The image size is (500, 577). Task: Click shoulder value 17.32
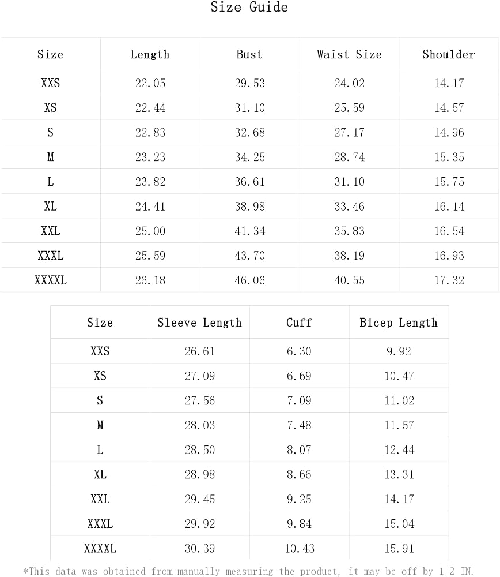tap(449, 280)
